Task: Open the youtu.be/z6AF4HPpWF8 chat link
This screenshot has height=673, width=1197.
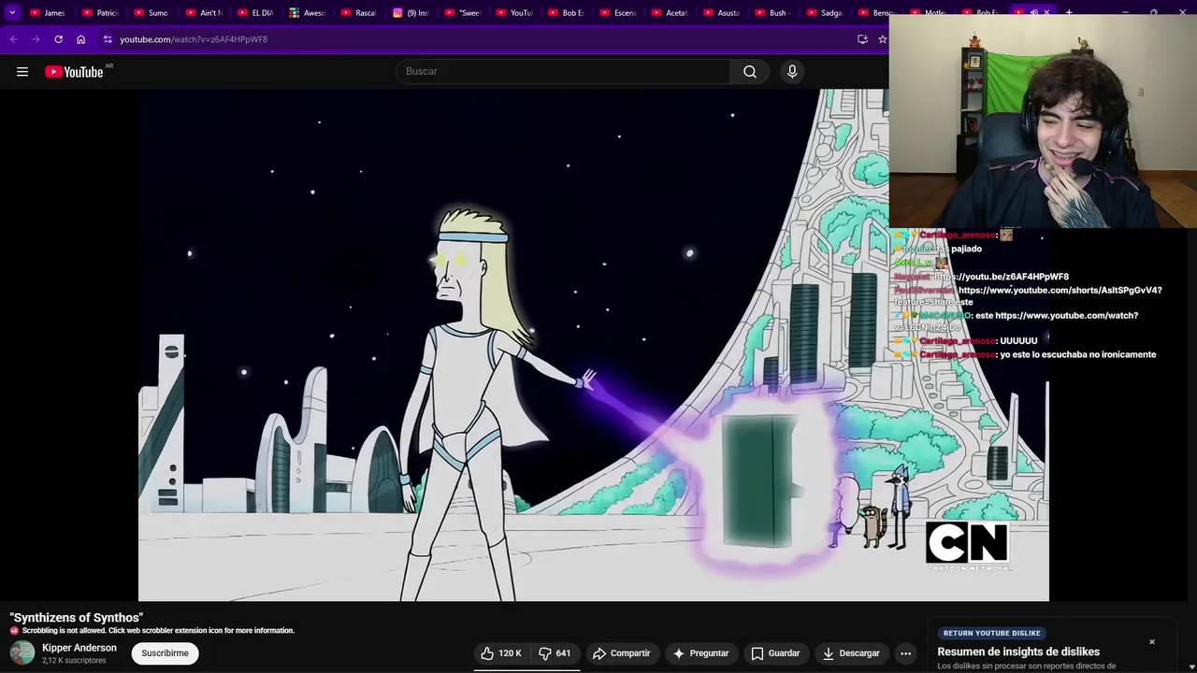Action: coord(1001,277)
